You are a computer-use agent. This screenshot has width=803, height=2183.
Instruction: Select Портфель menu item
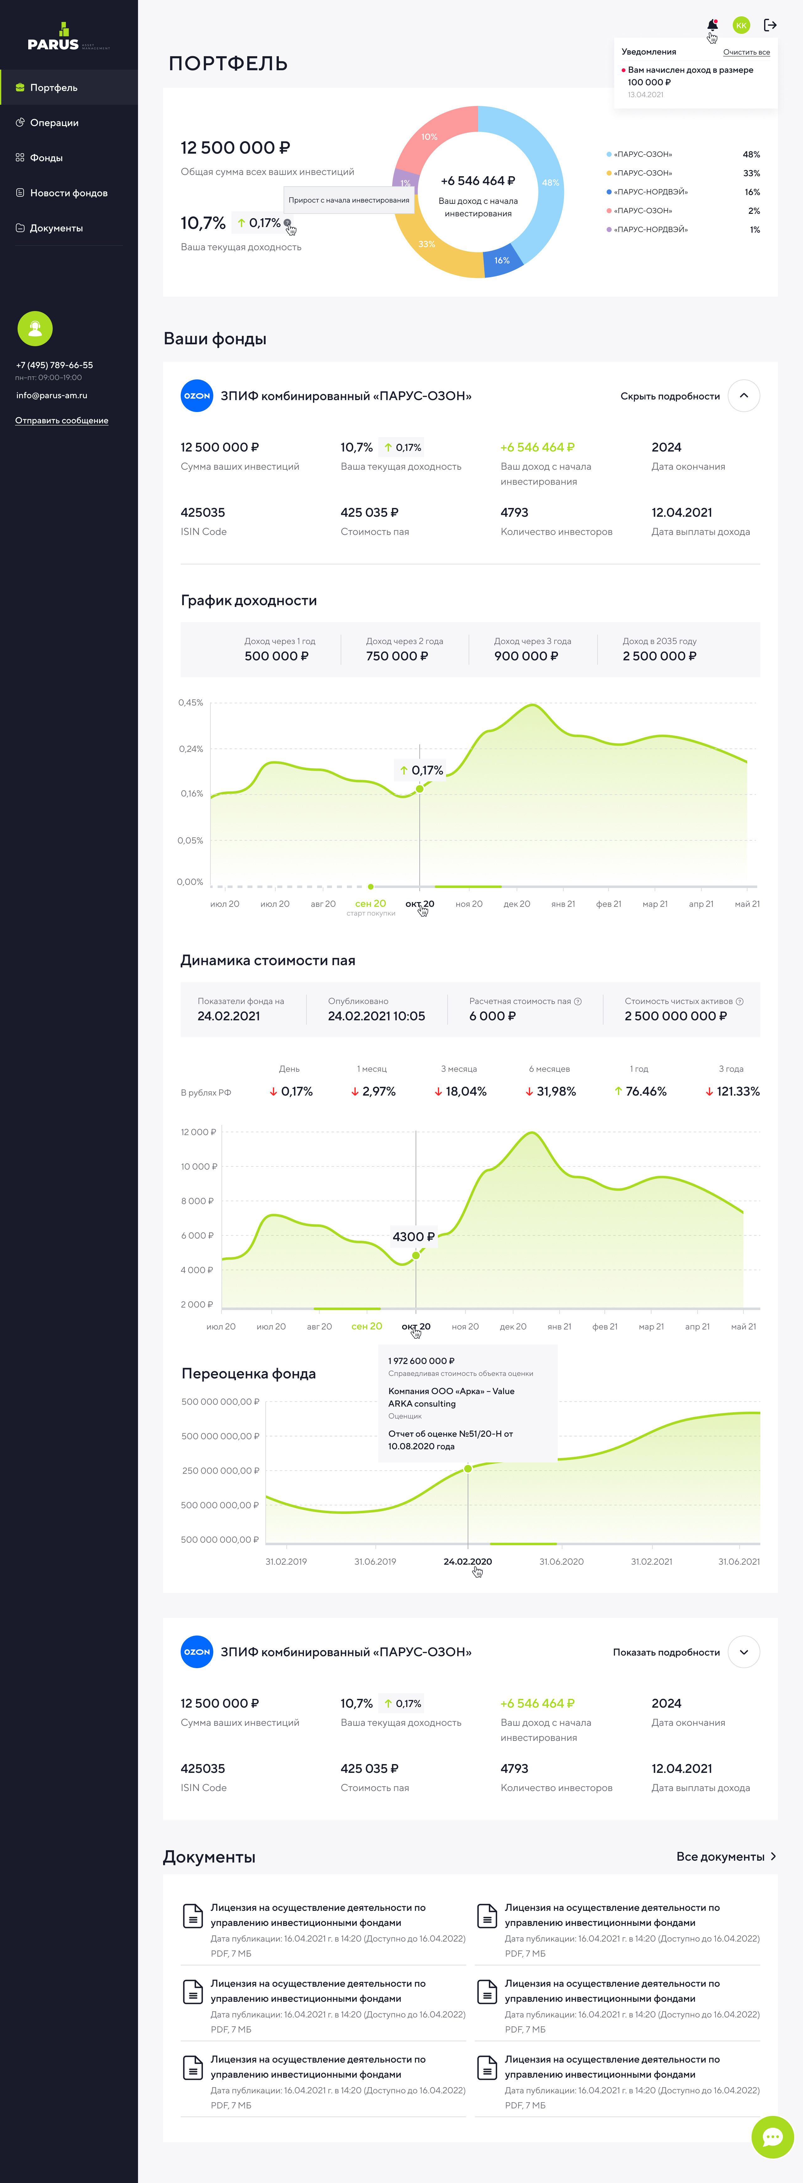click(x=69, y=87)
